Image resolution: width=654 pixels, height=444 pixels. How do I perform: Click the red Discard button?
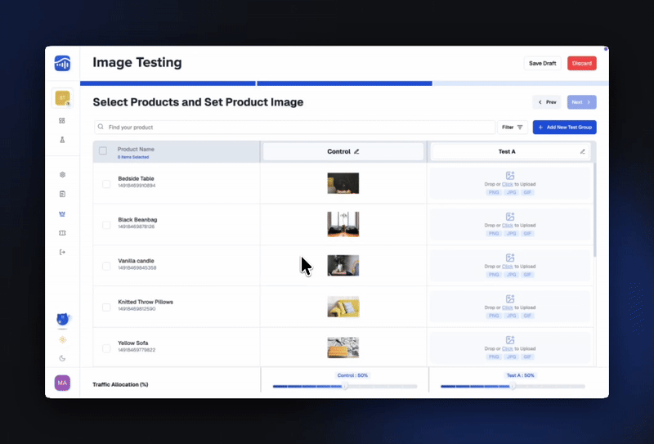coord(582,64)
